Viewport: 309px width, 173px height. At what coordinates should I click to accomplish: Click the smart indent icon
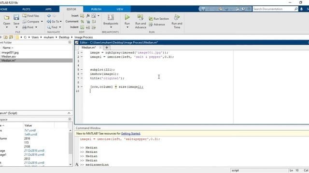click(82, 27)
